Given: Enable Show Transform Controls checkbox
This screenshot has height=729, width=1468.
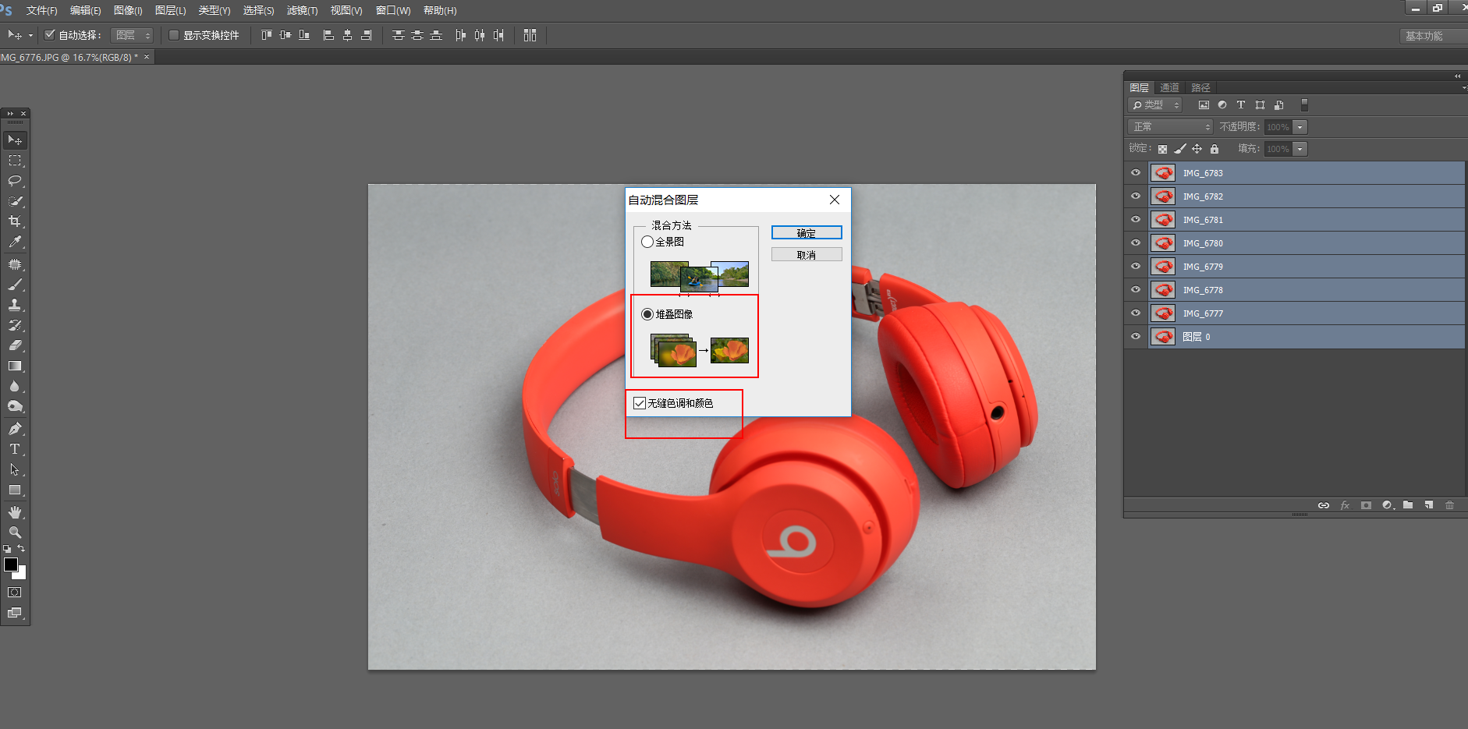Looking at the screenshot, I should [x=174, y=35].
